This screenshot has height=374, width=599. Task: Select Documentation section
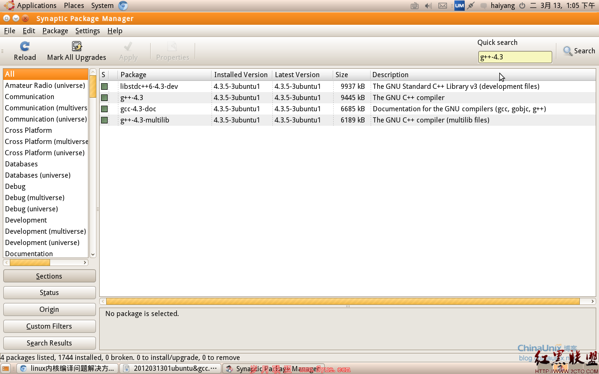[46, 253]
